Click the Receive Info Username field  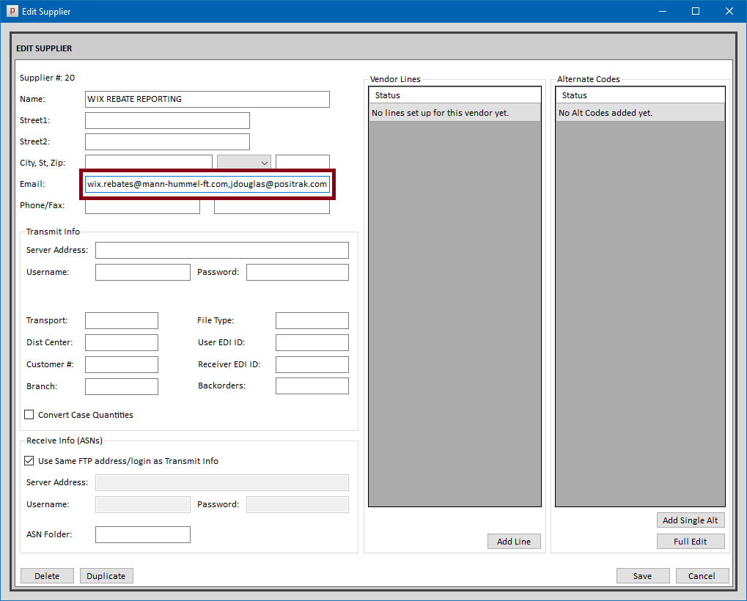(x=143, y=504)
